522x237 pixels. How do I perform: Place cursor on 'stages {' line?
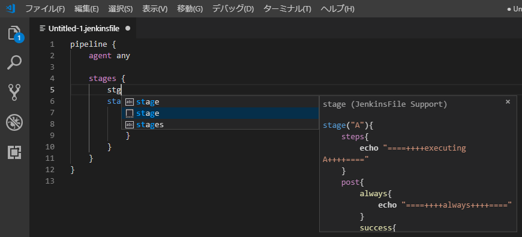pos(107,79)
